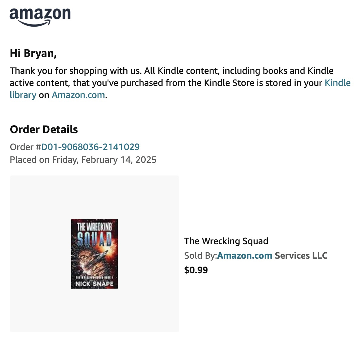Click the Hi Bryan greeting
The height and width of the screenshot is (337, 358).
pos(33,53)
